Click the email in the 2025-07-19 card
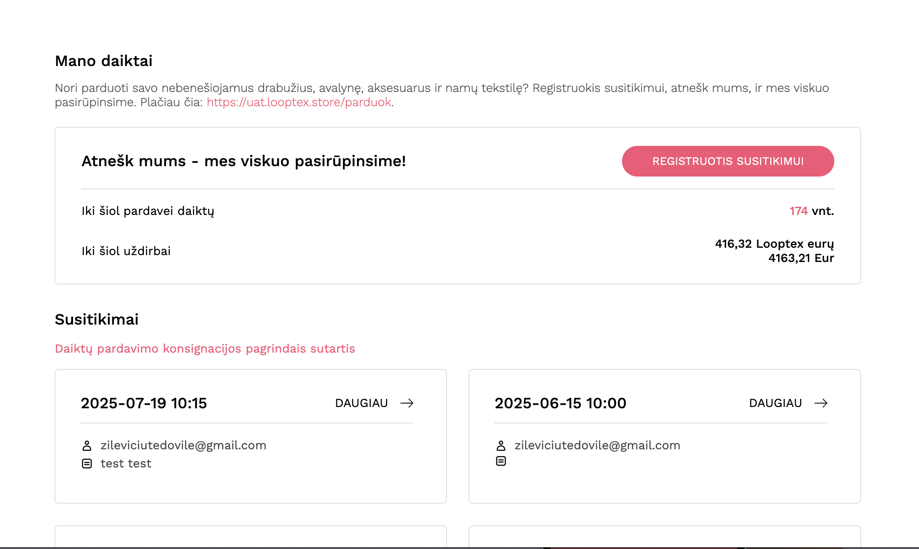 pos(183,445)
